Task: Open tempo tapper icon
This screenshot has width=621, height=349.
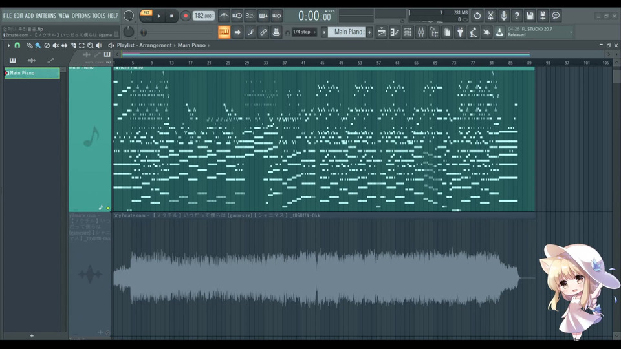Action: coord(474,32)
